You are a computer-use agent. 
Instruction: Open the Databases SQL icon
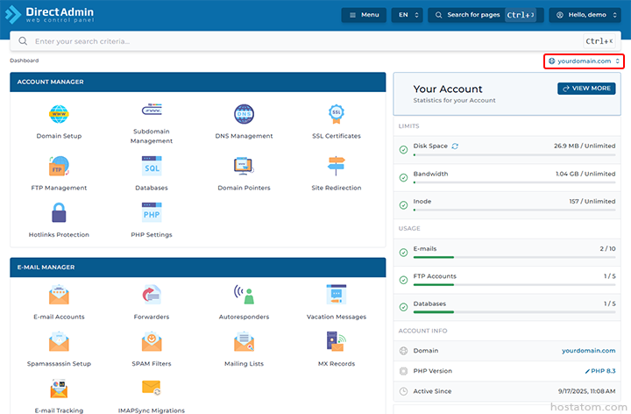tap(152, 166)
